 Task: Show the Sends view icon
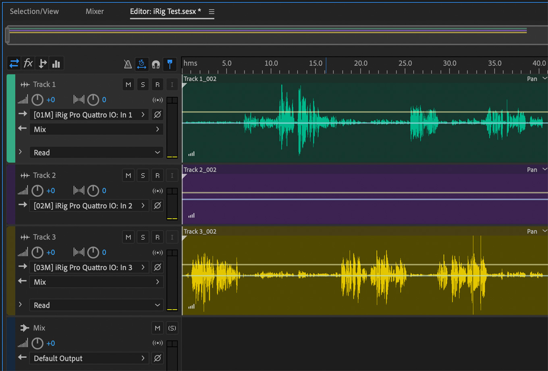(42, 63)
